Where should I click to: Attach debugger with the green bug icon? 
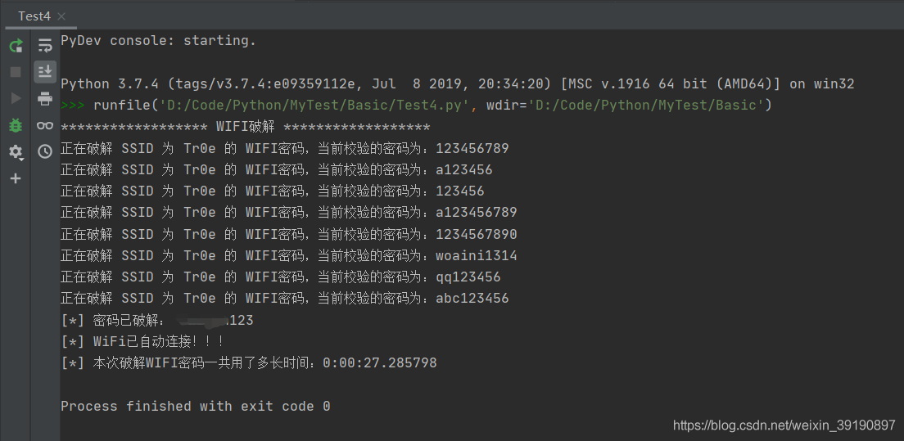click(16, 125)
